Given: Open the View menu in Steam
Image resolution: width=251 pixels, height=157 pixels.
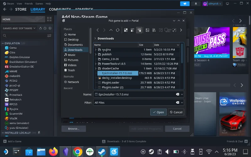Looking at the screenshot, I should (x=19, y=3).
